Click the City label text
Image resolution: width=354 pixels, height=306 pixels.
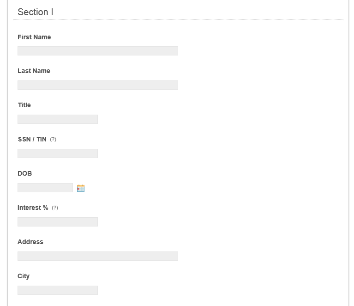[x=24, y=276]
